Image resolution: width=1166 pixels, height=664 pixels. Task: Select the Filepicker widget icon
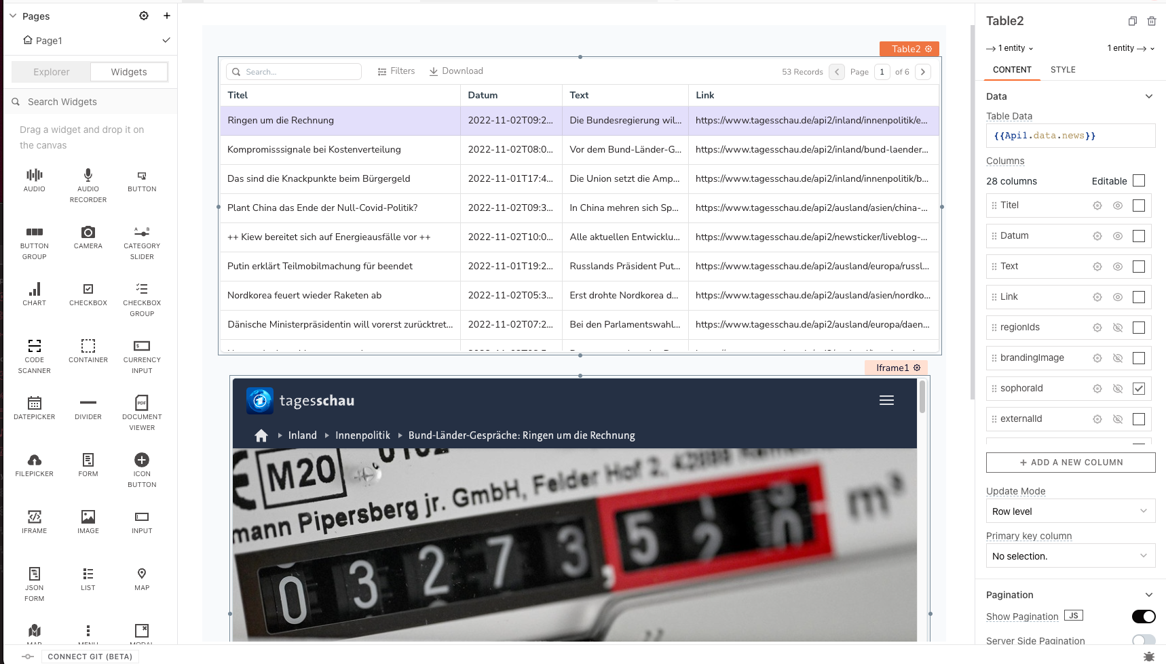(35, 460)
